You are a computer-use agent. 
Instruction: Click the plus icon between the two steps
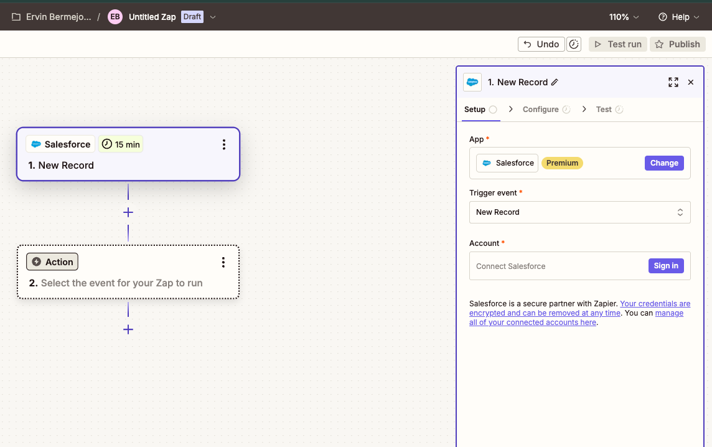pos(128,212)
